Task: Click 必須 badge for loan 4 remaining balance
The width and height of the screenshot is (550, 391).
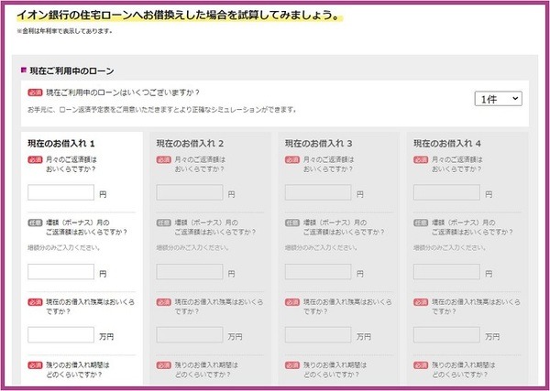Action: pos(421,302)
